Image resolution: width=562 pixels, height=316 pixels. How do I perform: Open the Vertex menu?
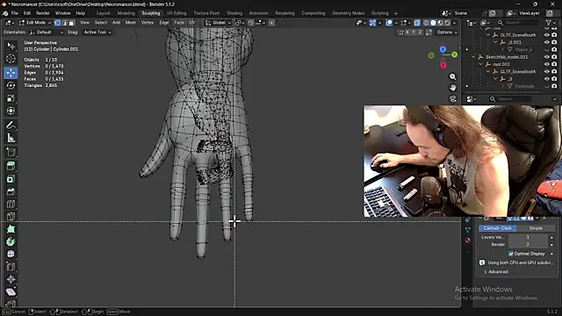[x=148, y=23]
